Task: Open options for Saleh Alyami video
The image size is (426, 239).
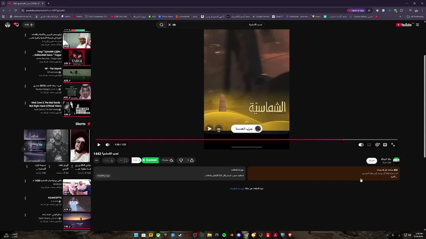Action: [25, 215]
